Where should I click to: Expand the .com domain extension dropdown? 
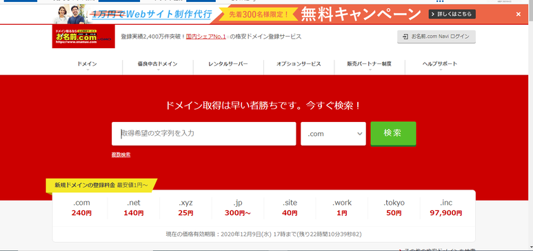333,134
